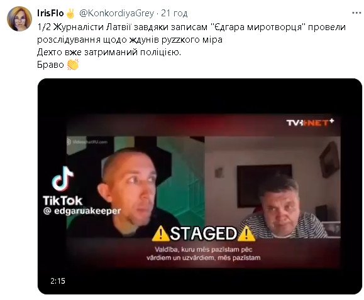
Task: Click the Latvian subtitle text in video
Action: [204, 254]
